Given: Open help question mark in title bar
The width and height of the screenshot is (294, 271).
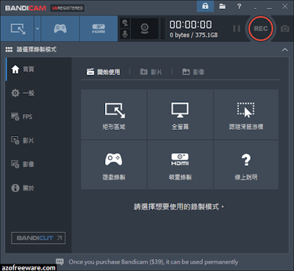Looking at the screenshot, I should tap(239, 6).
